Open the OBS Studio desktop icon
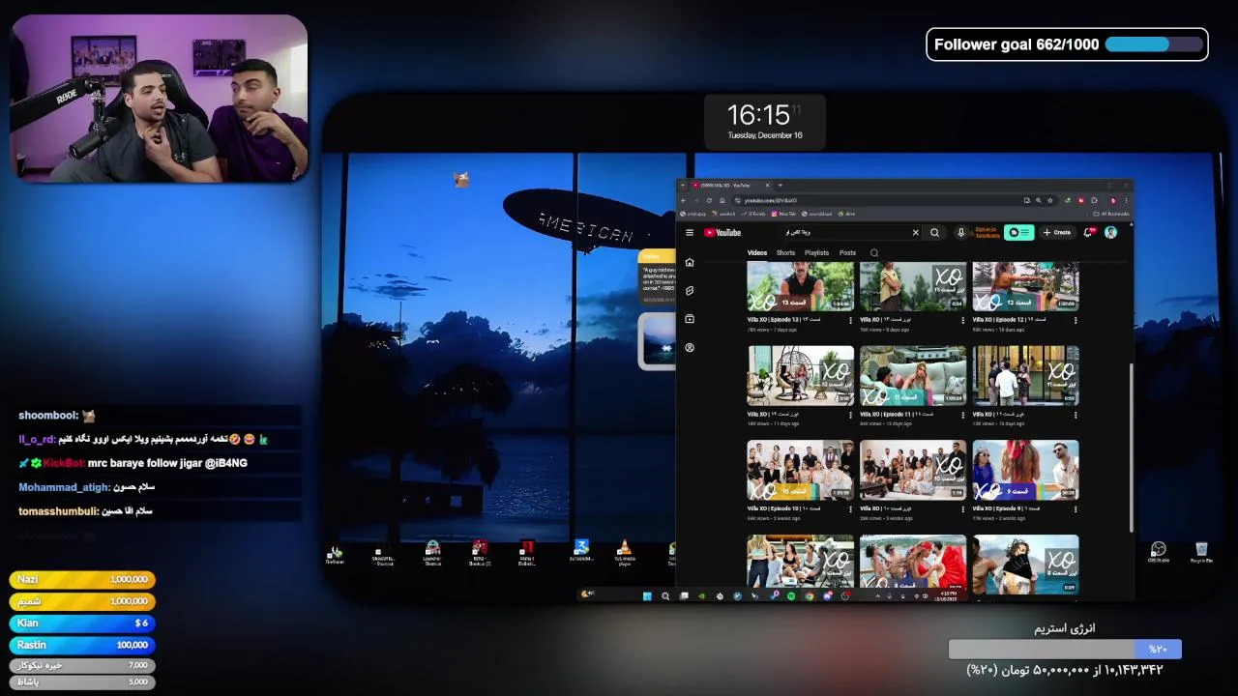Screen dimensions: 1238x696 1158,552
